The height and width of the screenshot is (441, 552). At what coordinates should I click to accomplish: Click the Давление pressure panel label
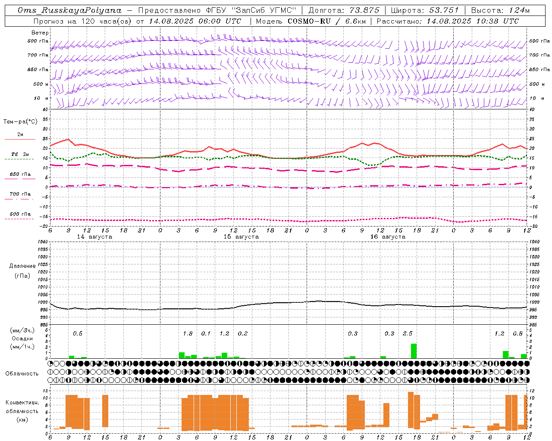point(22,266)
